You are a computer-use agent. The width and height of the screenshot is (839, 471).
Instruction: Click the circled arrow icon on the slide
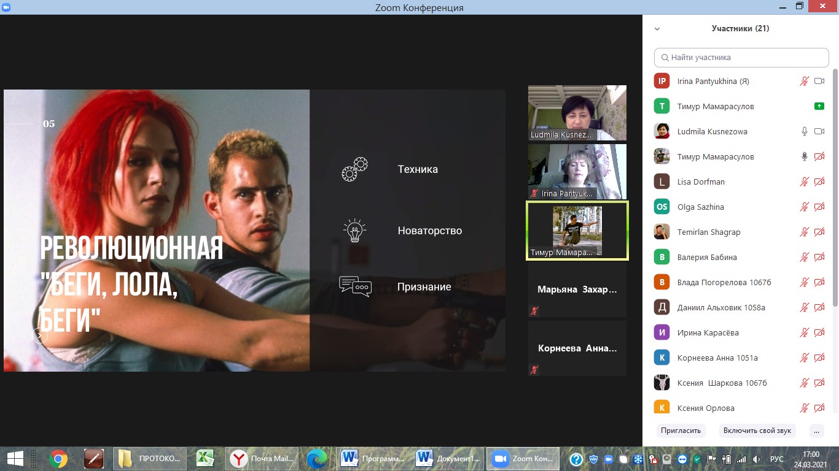[40, 335]
